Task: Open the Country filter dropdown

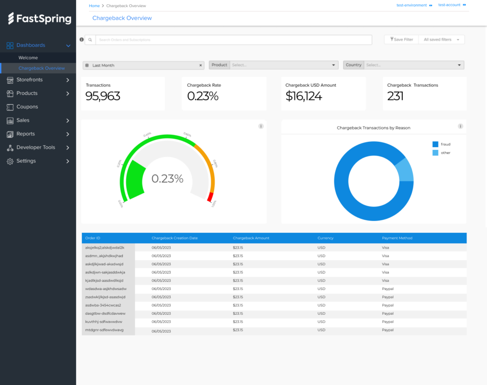Action: coord(414,65)
